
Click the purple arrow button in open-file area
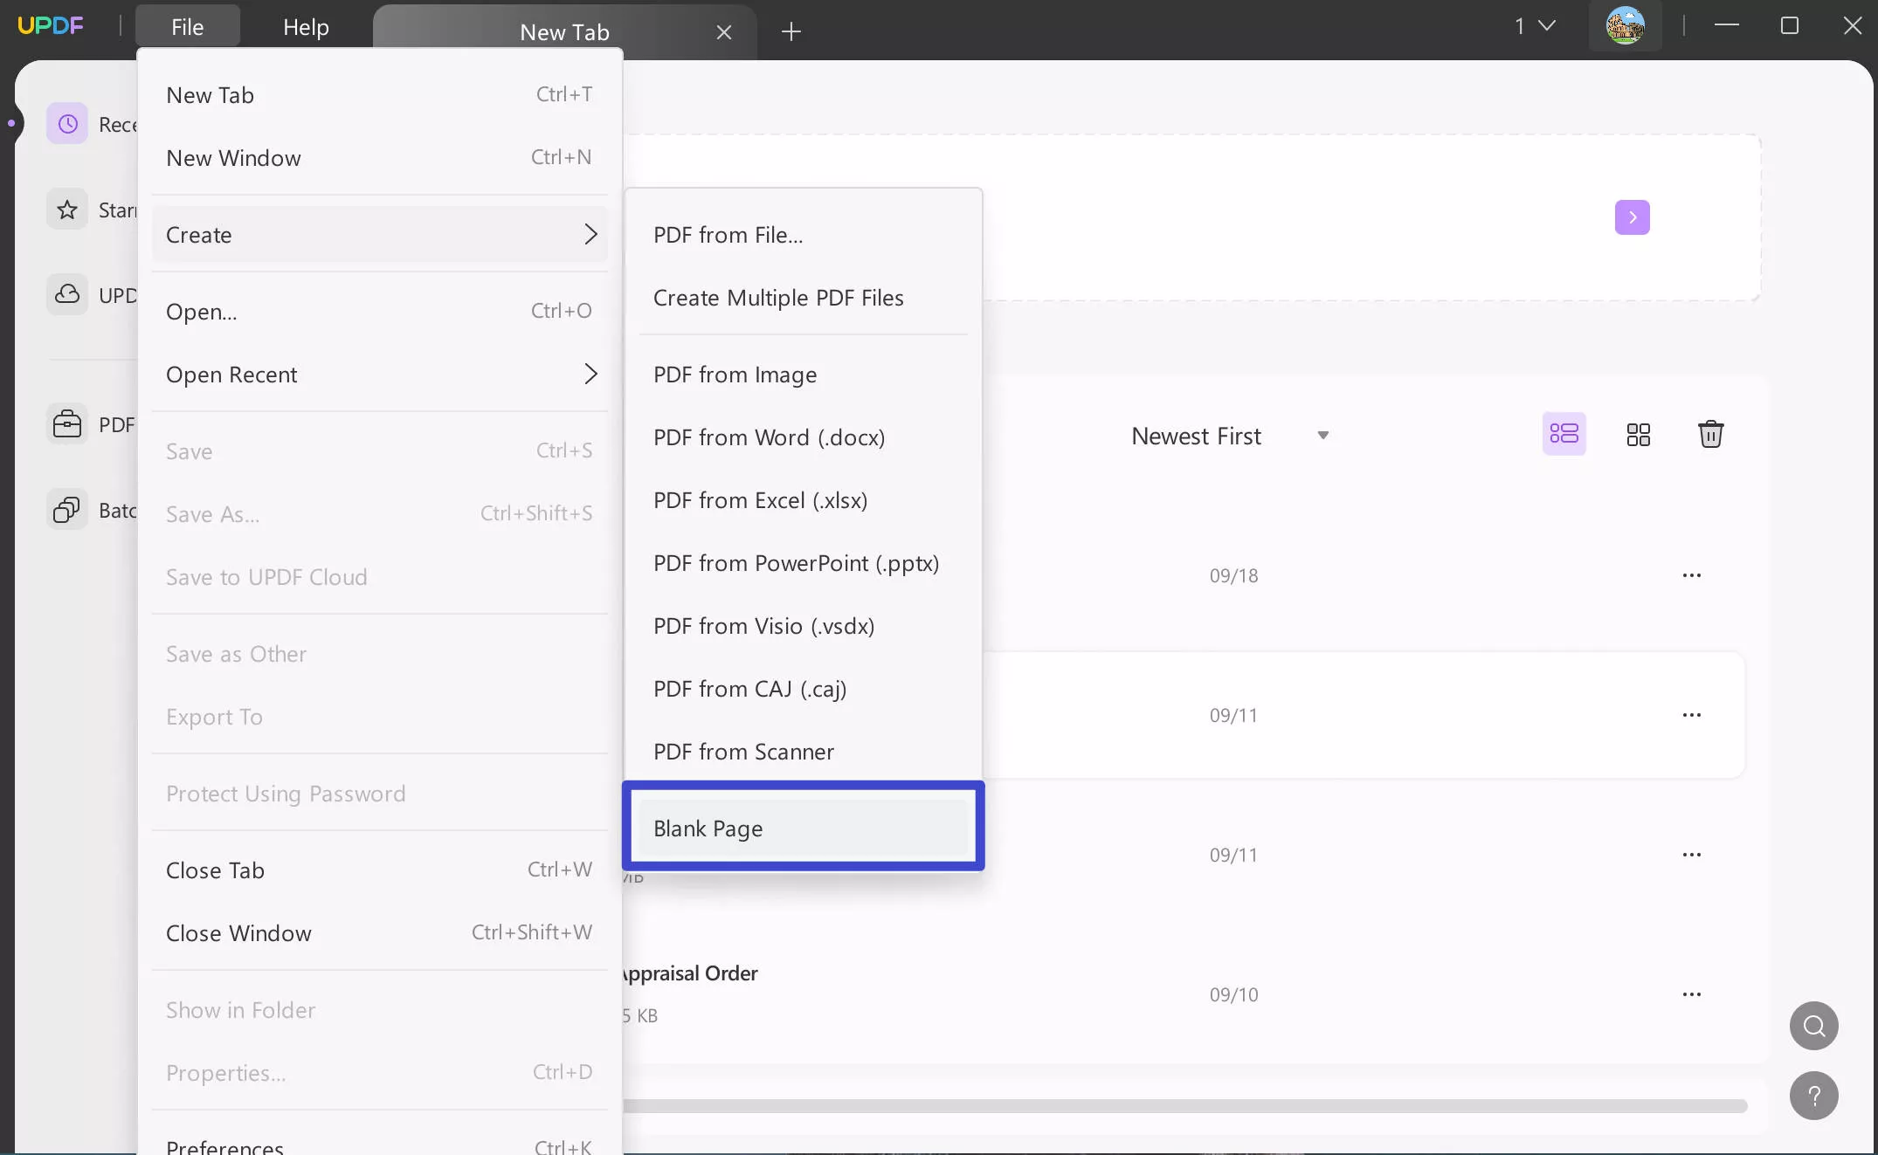pos(1632,217)
